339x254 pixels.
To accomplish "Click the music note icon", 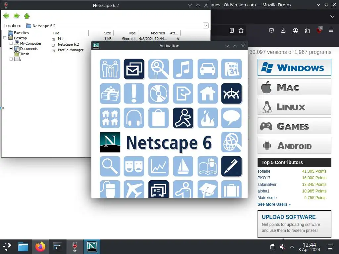I will (183, 69).
